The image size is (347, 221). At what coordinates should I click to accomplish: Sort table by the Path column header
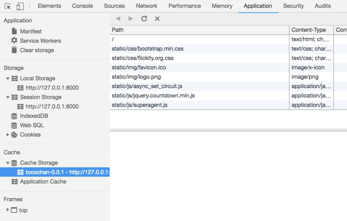(199, 30)
